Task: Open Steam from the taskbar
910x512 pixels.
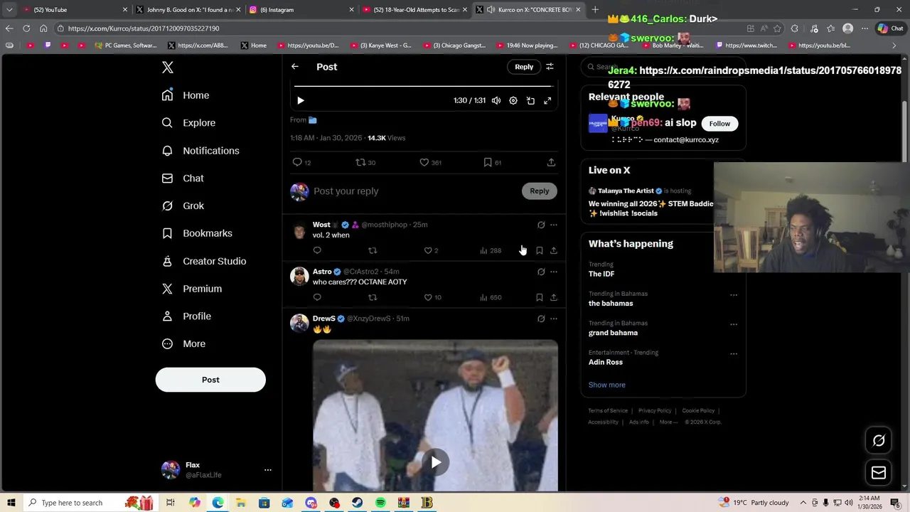Action: [357, 503]
